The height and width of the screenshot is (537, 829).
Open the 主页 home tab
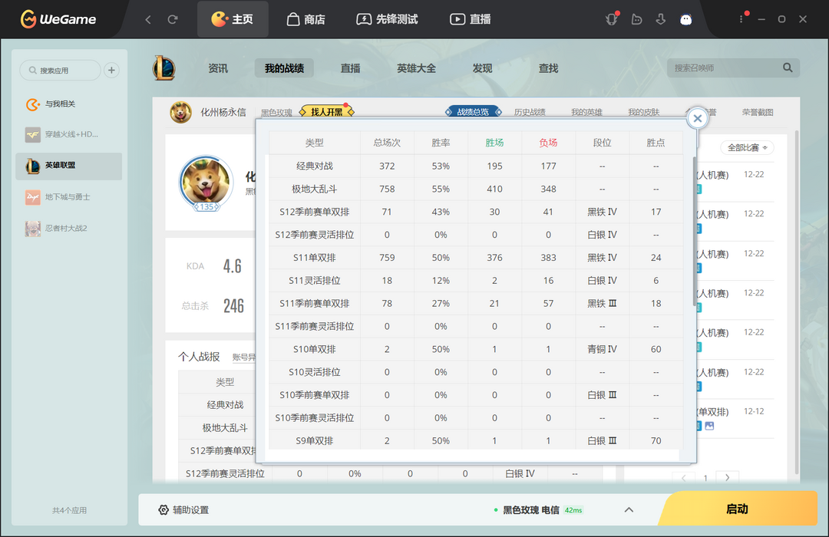click(x=233, y=19)
